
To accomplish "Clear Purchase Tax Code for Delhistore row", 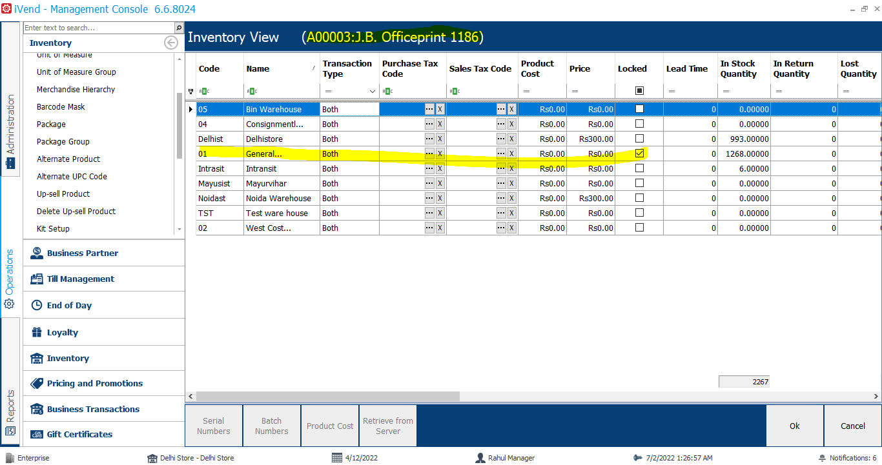I will tap(440, 139).
